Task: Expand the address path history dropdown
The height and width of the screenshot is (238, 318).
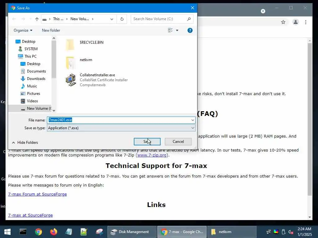Action: (x=111, y=19)
